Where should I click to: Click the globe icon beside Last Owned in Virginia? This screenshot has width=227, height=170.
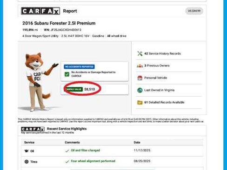point(140,90)
